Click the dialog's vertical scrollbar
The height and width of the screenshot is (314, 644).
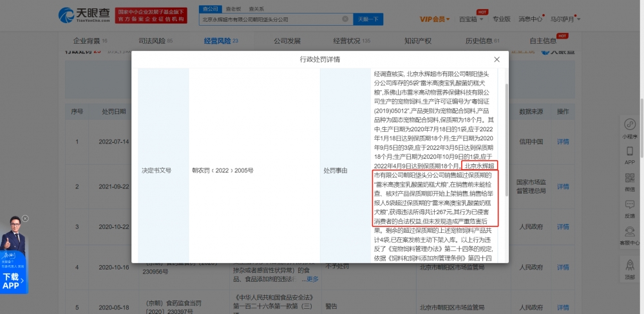pyautogui.click(x=506, y=140)
